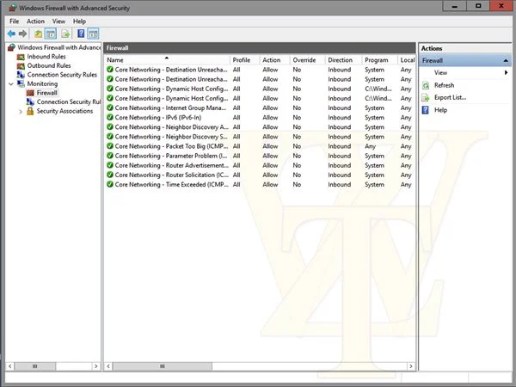The width and height of the screenshot is (516, 387).
Task: Click 'Any' program cell in Packet Too Big row
Action: tap(370, 146)
